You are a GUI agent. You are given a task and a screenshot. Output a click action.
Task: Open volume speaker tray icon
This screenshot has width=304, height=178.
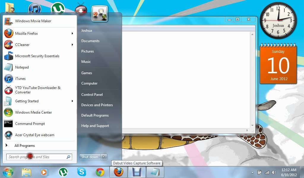tap(274, 172)
